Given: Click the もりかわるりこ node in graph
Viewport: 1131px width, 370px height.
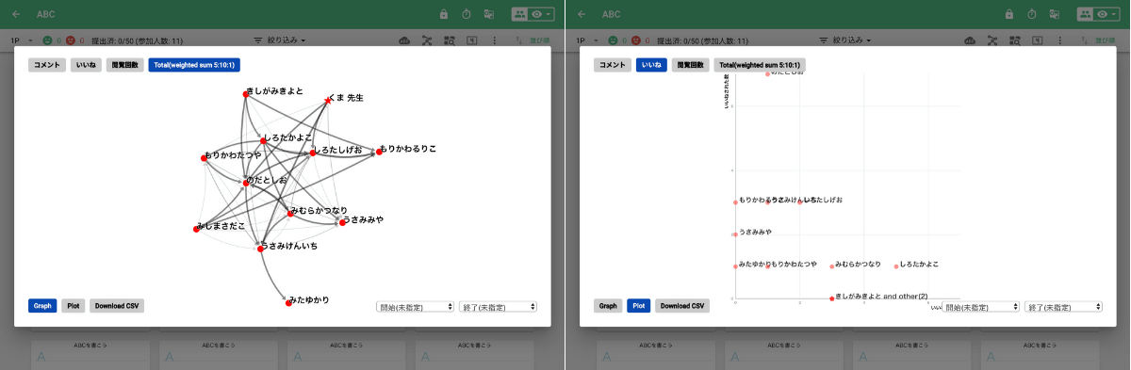Looking at the screenshot, I should [x=380, y=152].
